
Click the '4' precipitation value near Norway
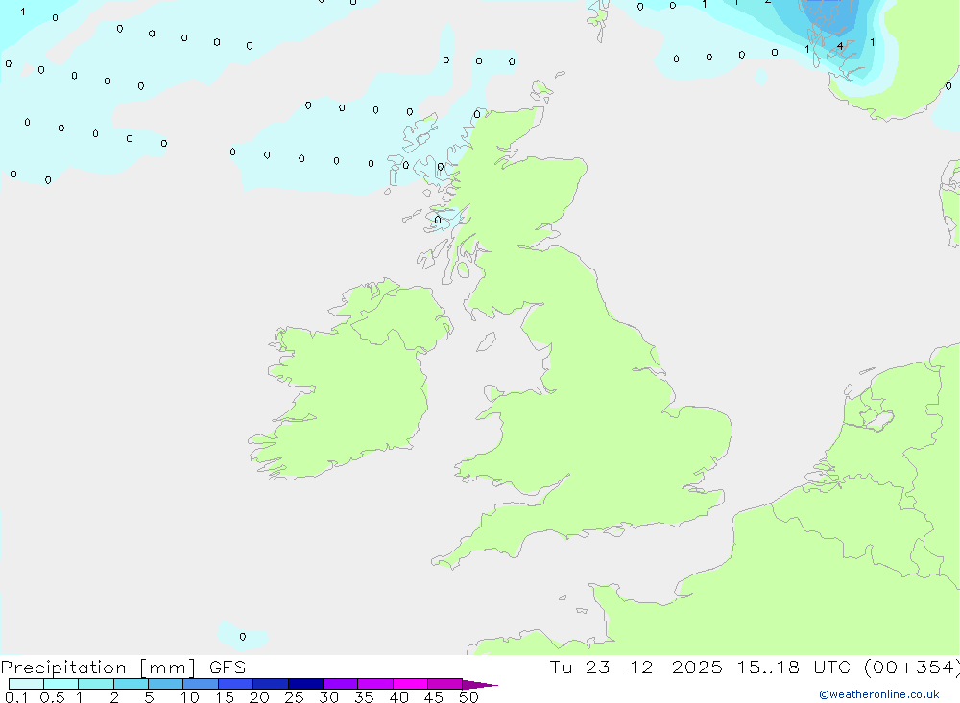point(840,46)
